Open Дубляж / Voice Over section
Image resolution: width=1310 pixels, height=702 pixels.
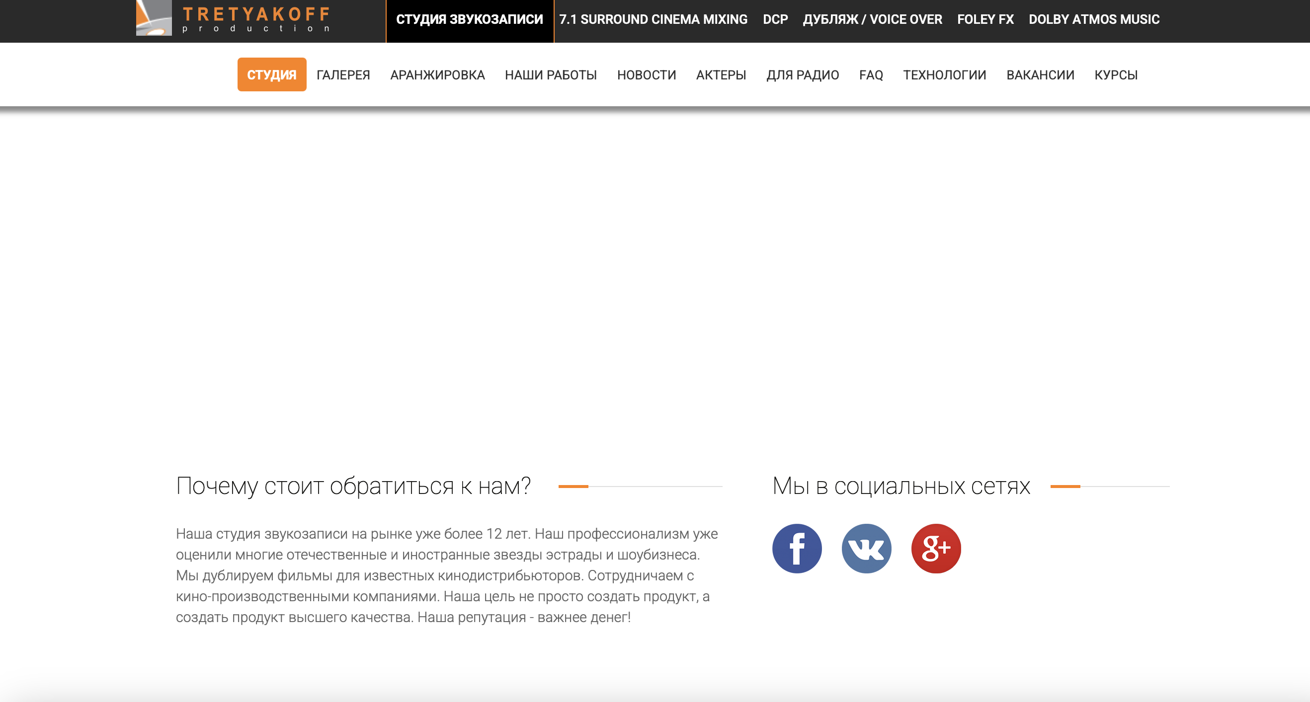(x=872, y=19)
